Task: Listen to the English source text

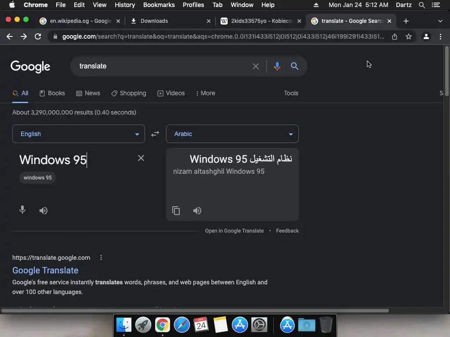Action: tap(44, 211)
